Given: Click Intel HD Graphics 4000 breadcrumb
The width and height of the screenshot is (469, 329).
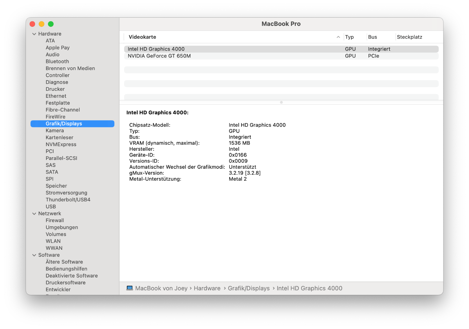Looking at the screenshot, I should pos(310,288).
